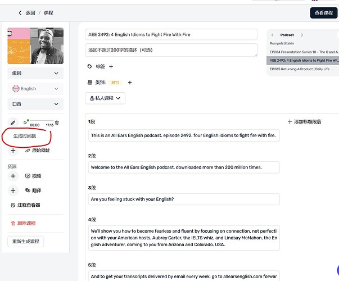Open the 私人课程 privacy dropdown
339x281 pixels.
coord(105,98)
